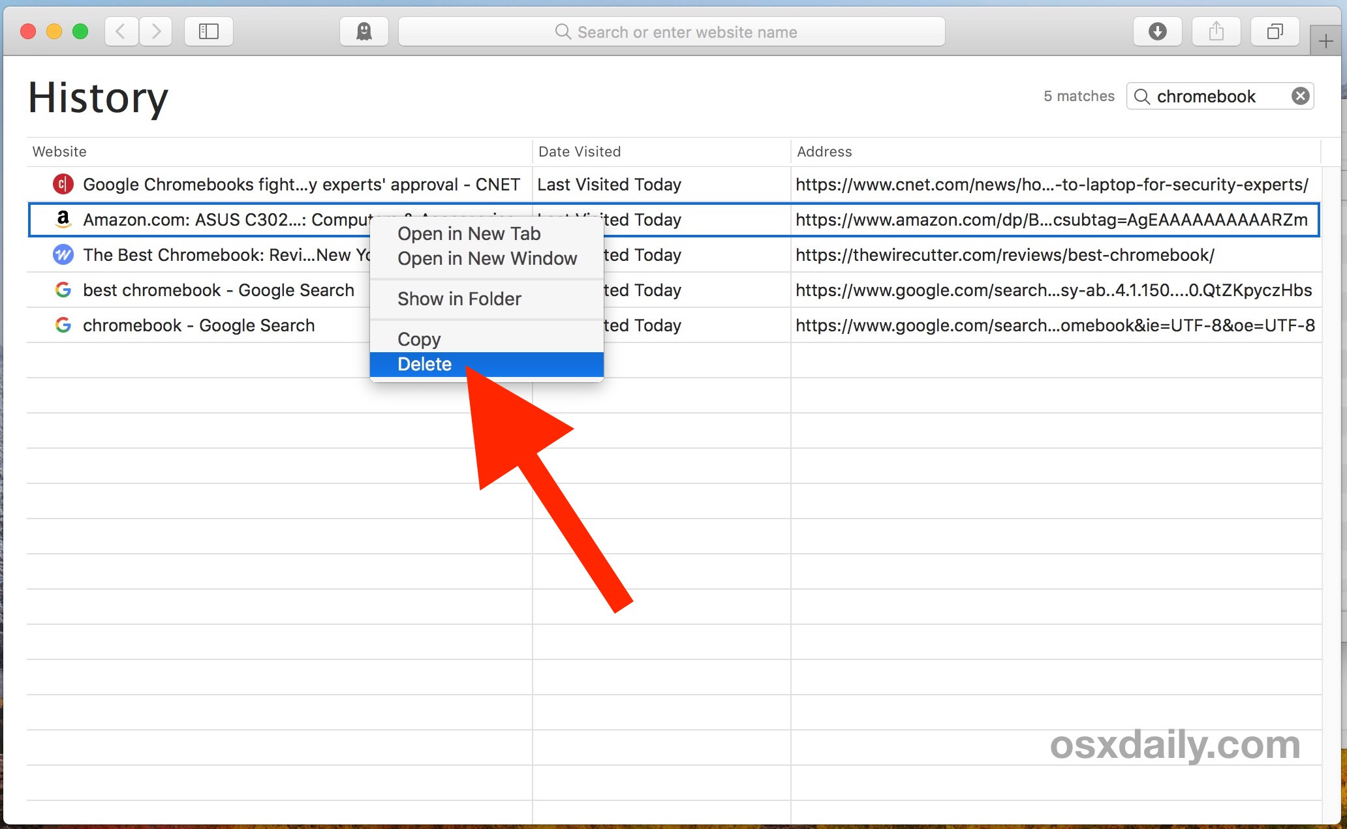Image resolution: width=1347 pixels, height=829 pixels.
Task: Select chromebook - Google Search row
Action: (x=674, y=325)
